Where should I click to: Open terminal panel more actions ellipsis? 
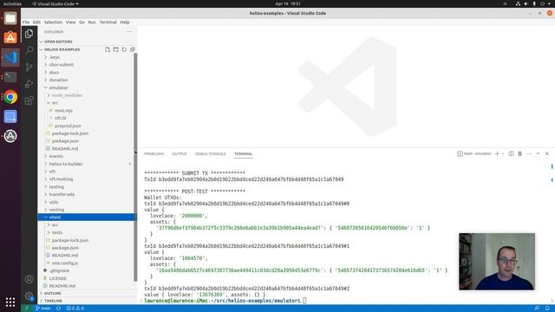click(529, 154)
